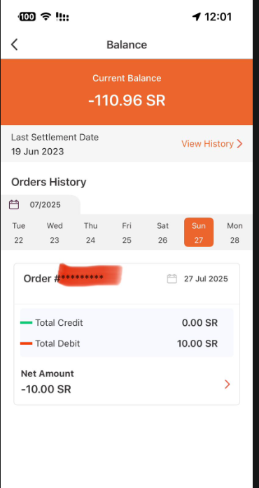Tap the calendar icon next to 27 Jul 2025

pos(171,279)
